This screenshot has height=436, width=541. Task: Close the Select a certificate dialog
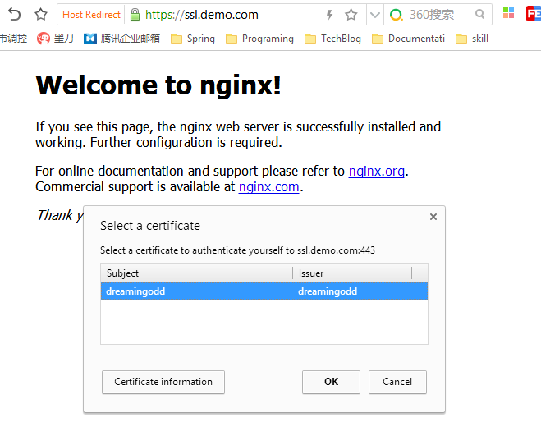point(433,217)
